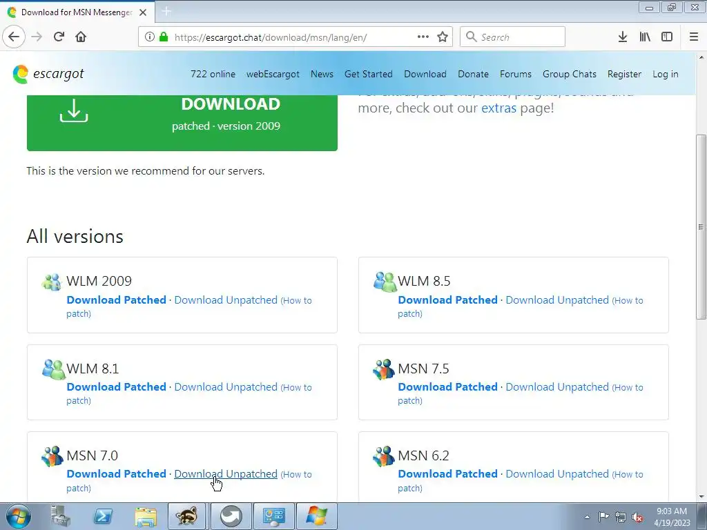
Task: Open the Register page
Action: tap(624, 74)
